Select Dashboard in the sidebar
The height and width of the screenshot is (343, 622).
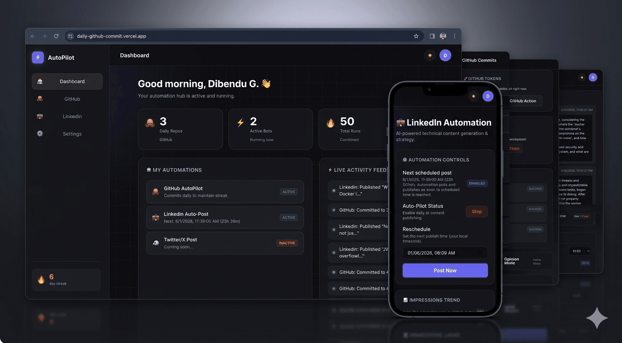[67, 81]
